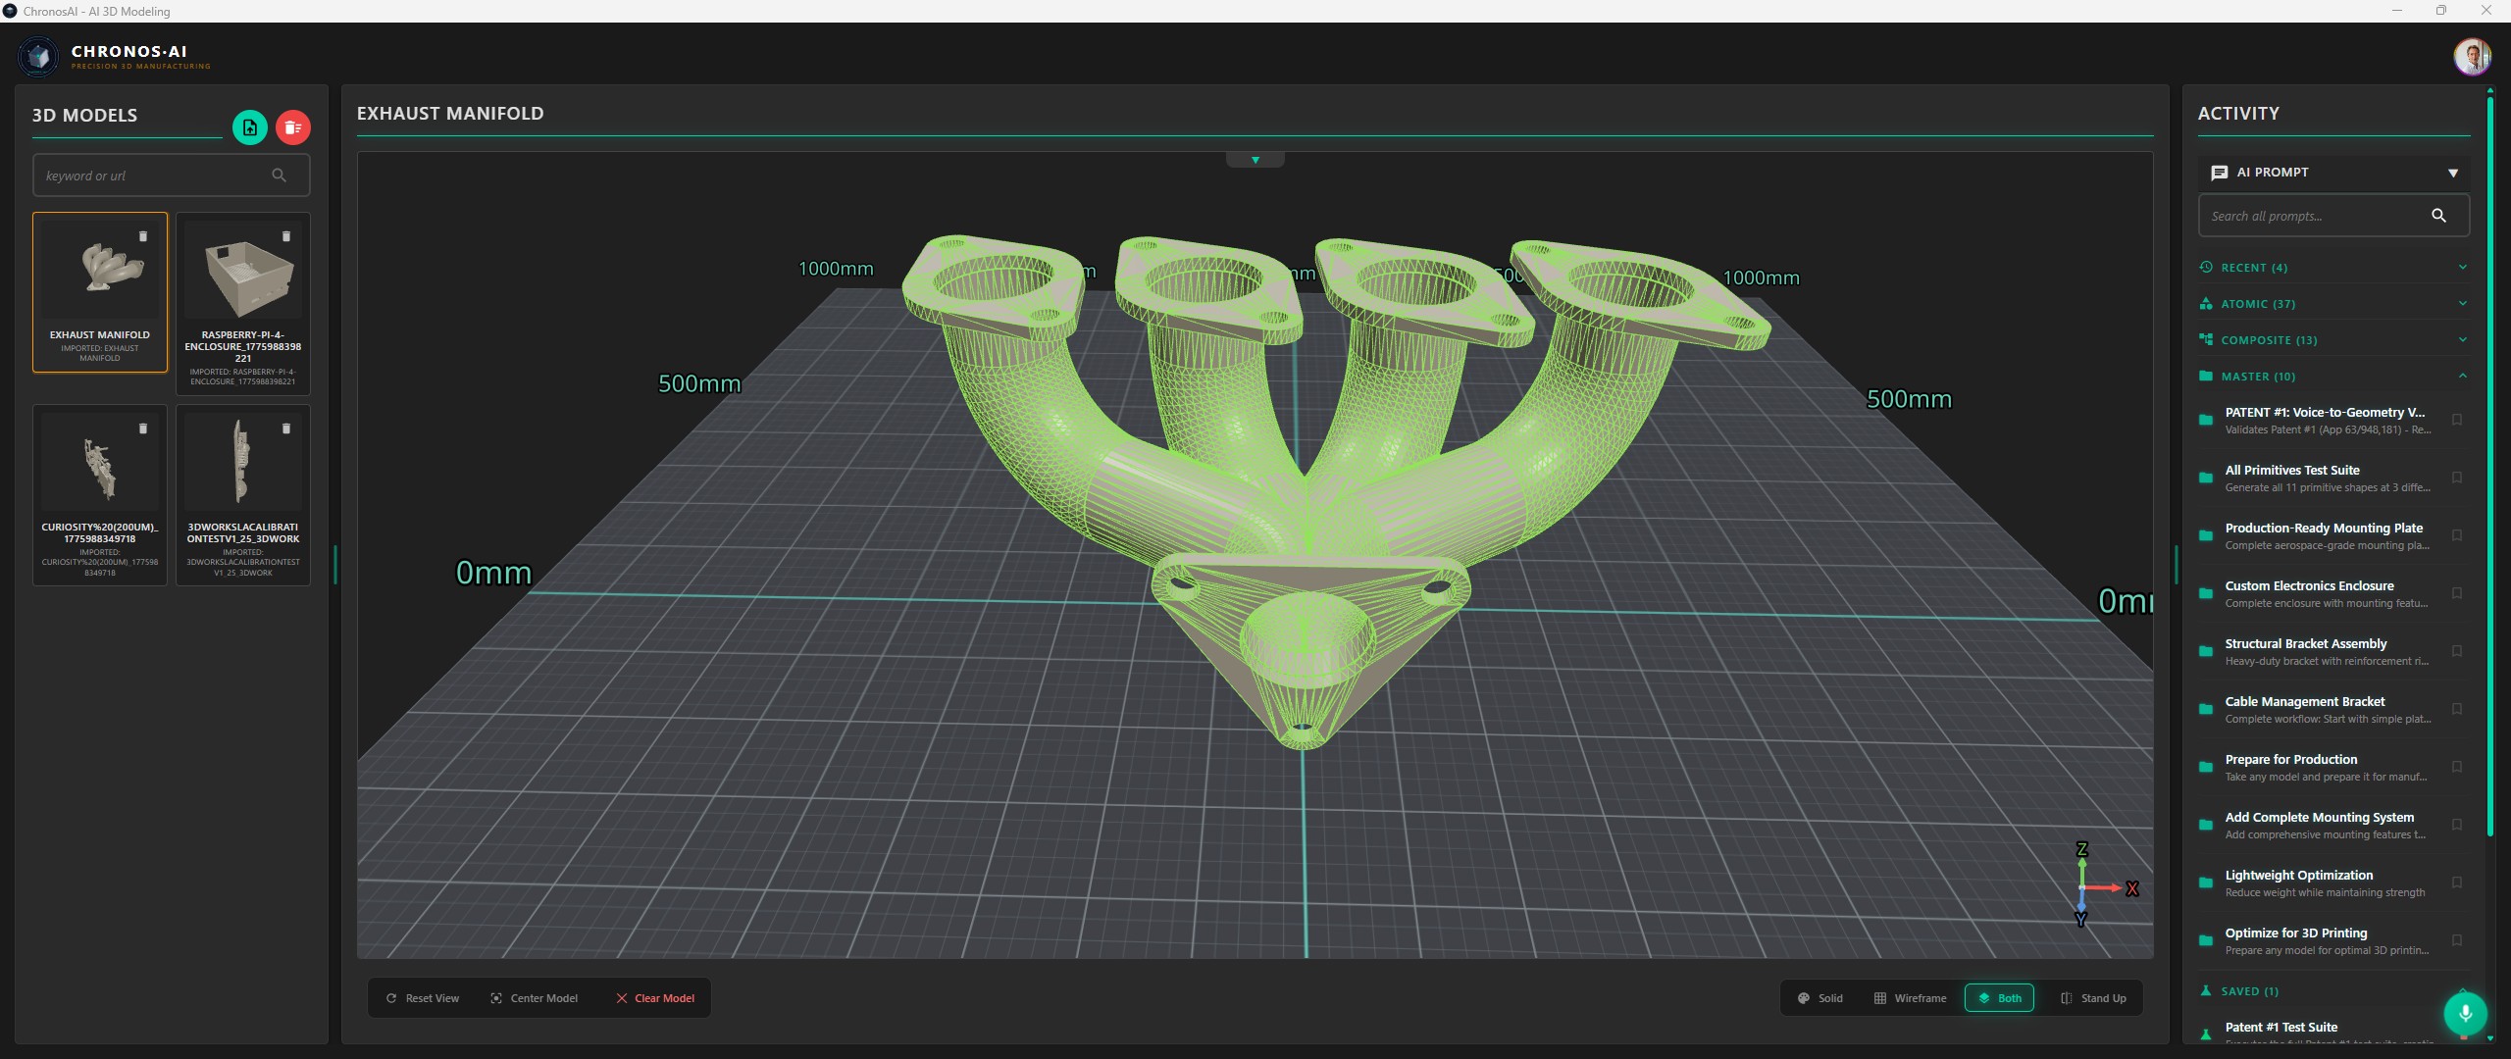Switch to Wireframe render mode
The image size is (2511, 1059).
(1910, 998)
